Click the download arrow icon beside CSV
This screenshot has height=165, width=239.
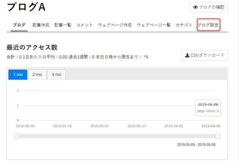click(x=187, y=55)
